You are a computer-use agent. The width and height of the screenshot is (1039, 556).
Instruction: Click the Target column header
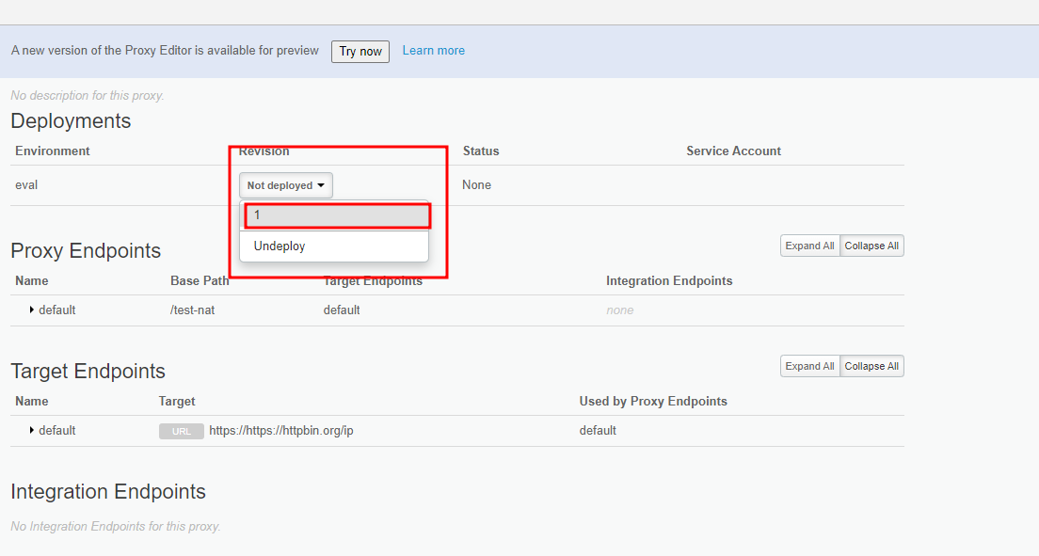177,402
